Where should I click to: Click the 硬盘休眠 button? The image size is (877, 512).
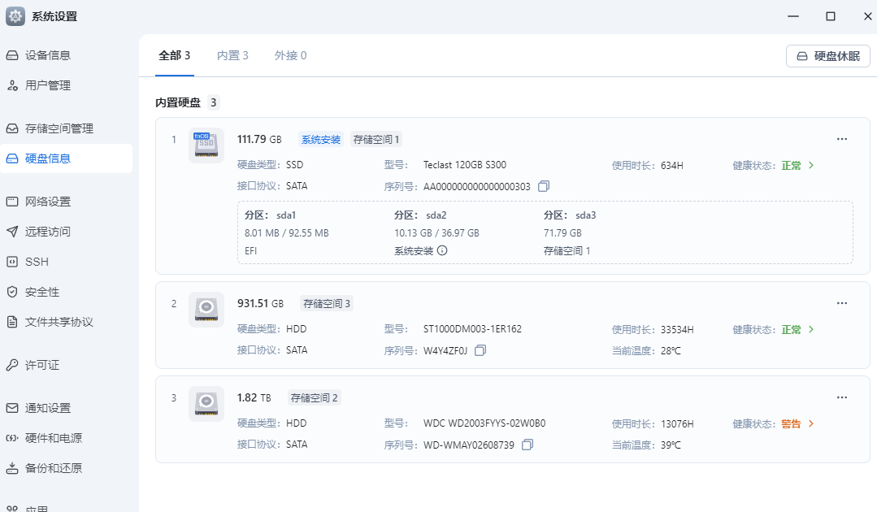[827, 55]
